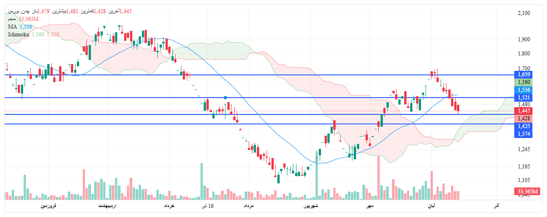Click the Ichimoku indicator legend entry
Image resolution: width=547 pixels, height=217 pixels.
click(18, 35)
